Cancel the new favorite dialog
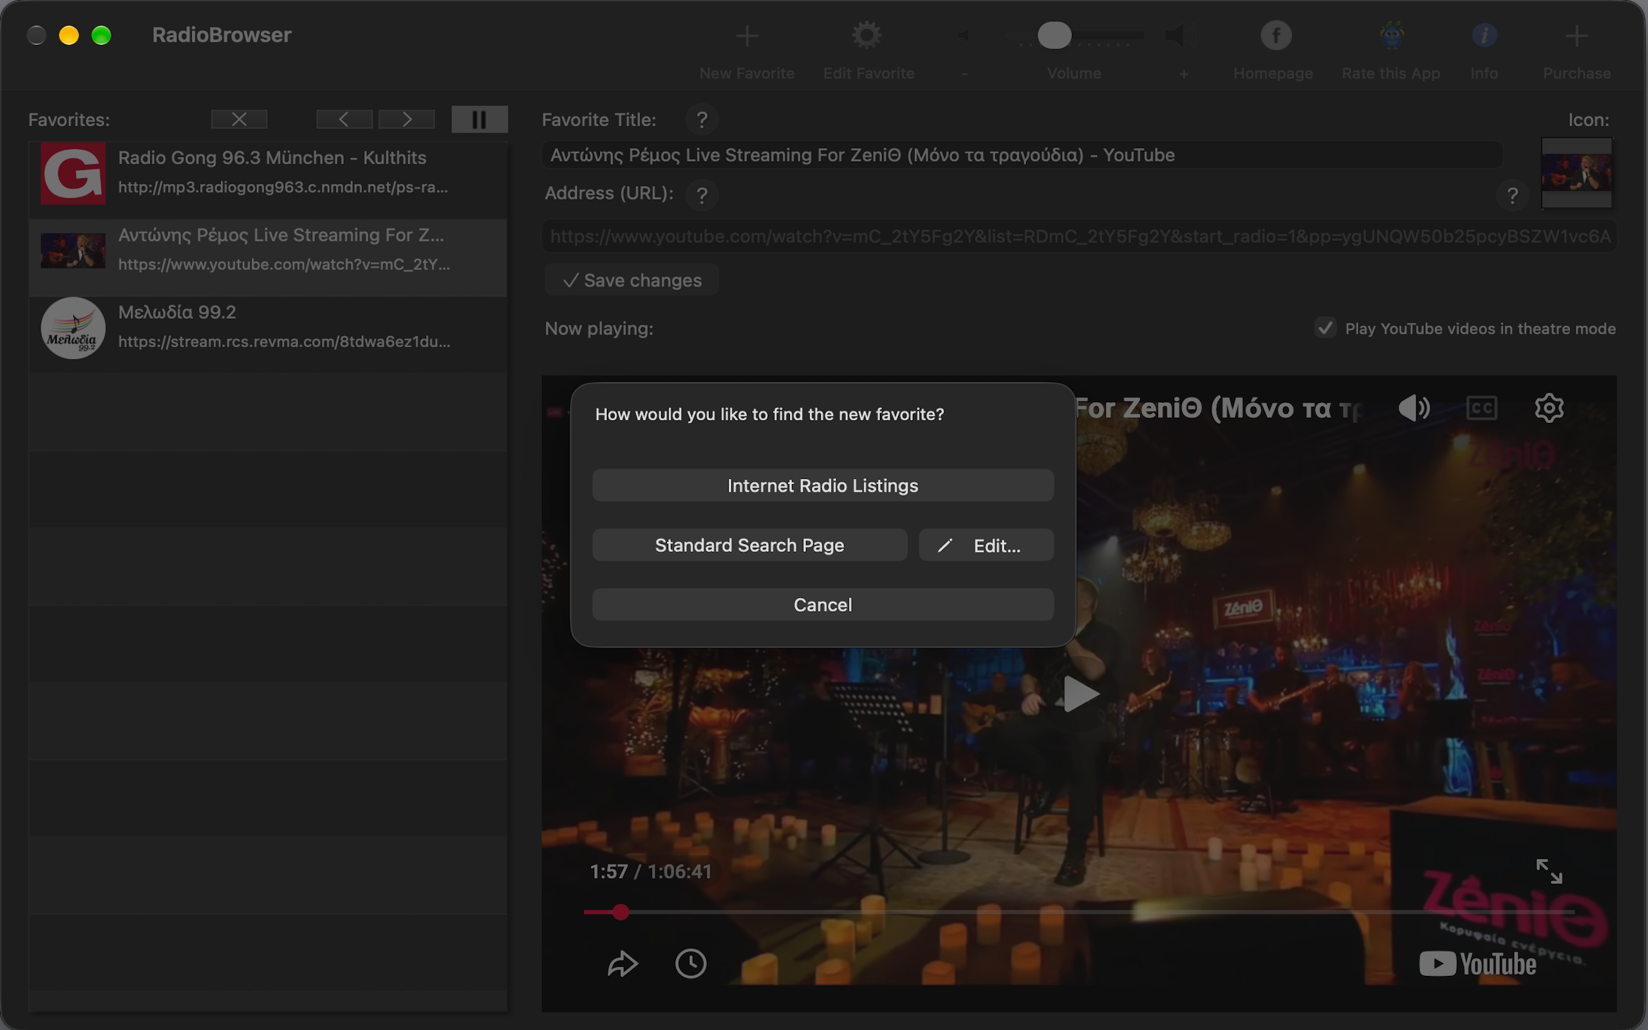 823,604
